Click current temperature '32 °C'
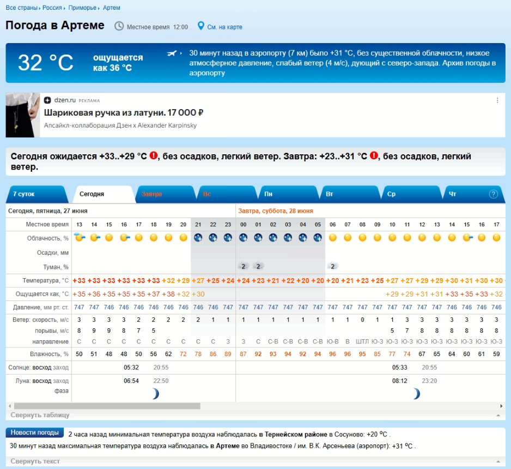 pyautogui.click(x=46, y=63)
